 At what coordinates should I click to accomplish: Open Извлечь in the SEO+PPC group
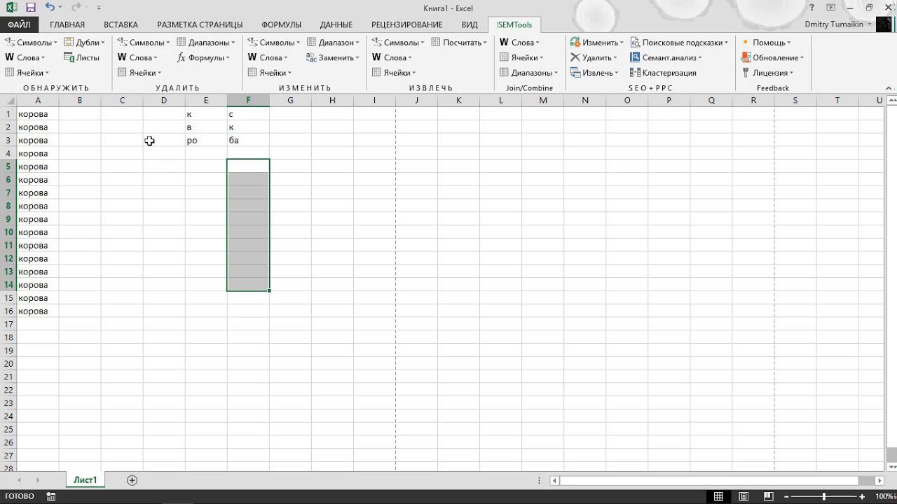594,73
